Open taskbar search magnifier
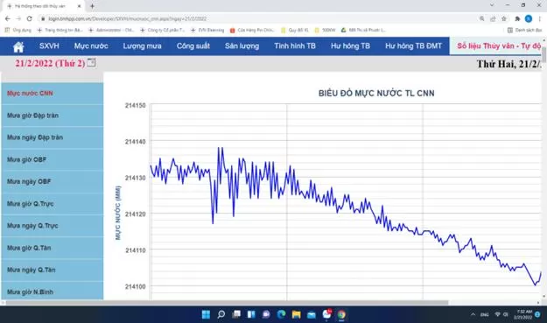The height and width of the screenshot is (323, 547). coord(221,314)
